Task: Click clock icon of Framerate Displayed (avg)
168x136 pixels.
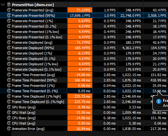Action: pos(9,42)
